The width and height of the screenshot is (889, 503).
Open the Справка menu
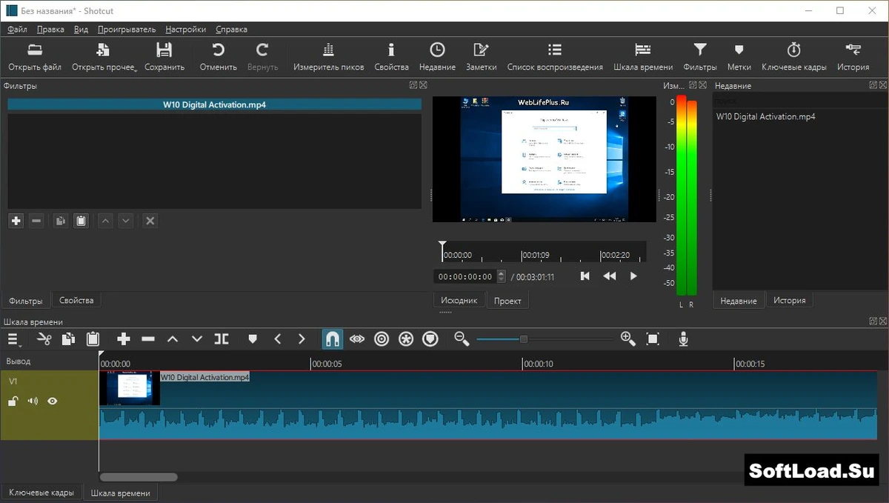[x=231, y=30]
